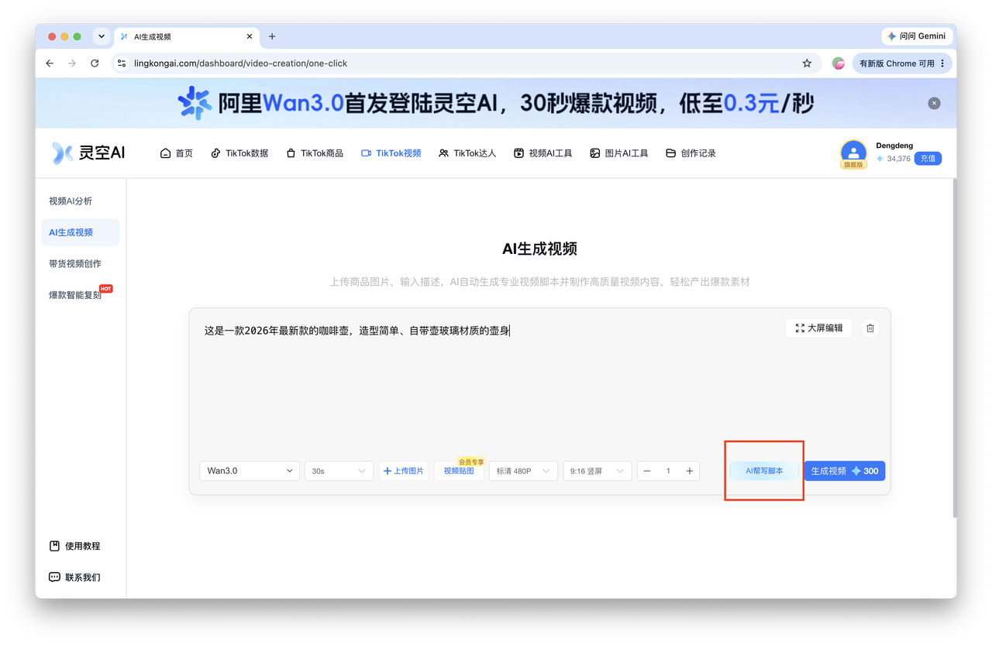The width and height of the screenshot is (992, 645).
Task: Click the delete trash icon in the editor
Action: pyautogui.click(x=870, y=328)
